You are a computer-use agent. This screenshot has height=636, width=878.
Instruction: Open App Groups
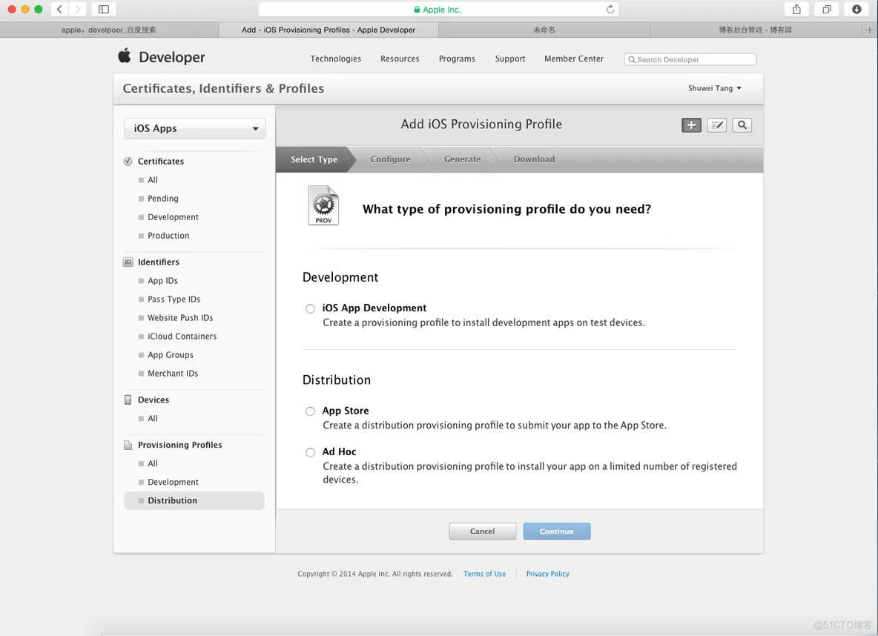tap(171, 355)
